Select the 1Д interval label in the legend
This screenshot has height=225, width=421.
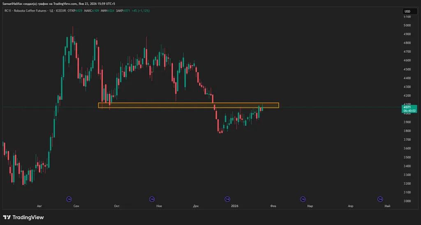tap(51, 11)
